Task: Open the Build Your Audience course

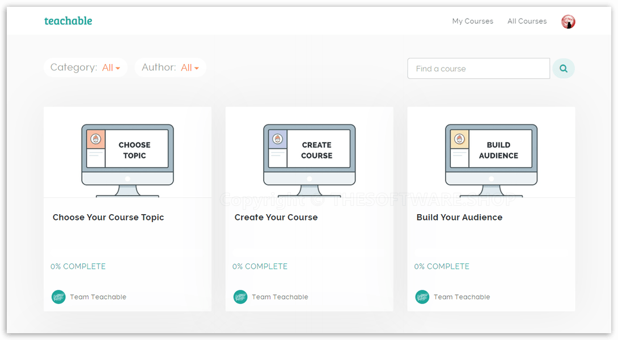Action: coord(459,217)
